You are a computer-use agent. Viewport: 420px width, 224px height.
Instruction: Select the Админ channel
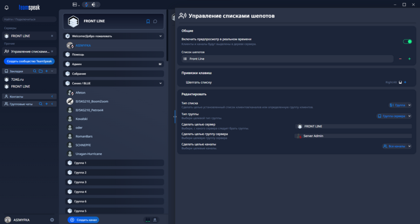click(x=113, y=64)
